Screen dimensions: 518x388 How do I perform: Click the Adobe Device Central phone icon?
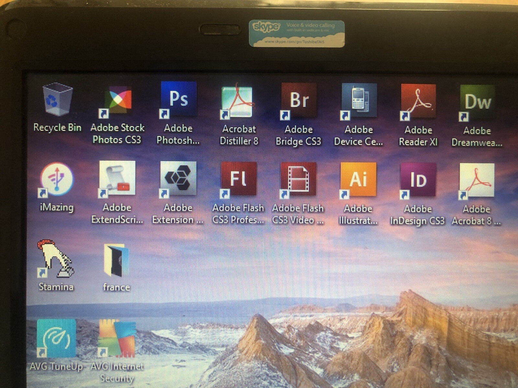pos(358,102)
